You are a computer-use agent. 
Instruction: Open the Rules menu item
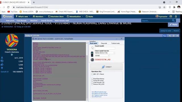coord(89,16)
